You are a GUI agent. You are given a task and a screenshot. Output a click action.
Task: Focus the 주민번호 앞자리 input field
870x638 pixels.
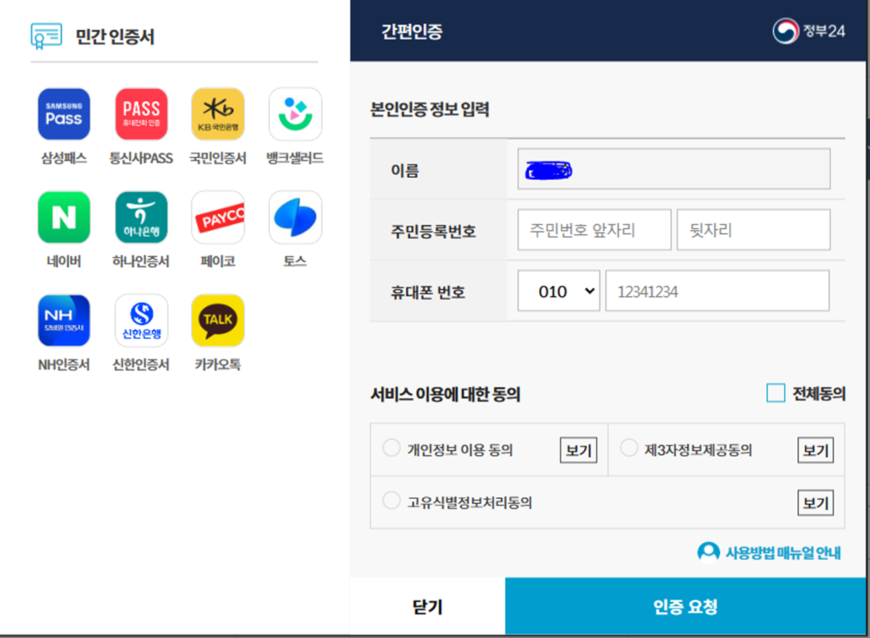pyautogui.click(x=594, y=230)
